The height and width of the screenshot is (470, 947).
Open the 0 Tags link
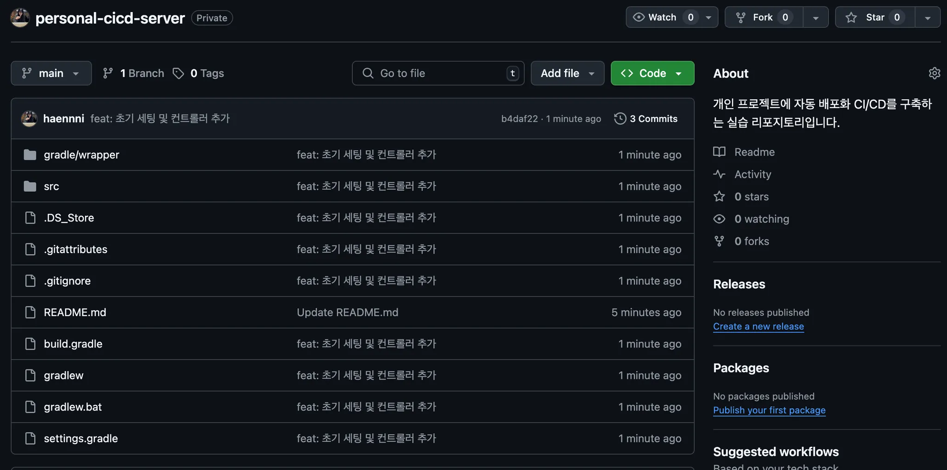tap(198, 73)
